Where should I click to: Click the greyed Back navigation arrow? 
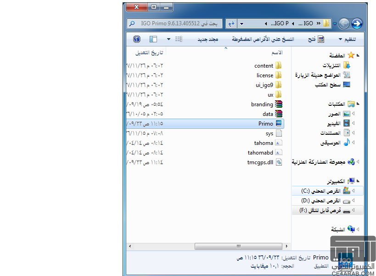point(344,23)
